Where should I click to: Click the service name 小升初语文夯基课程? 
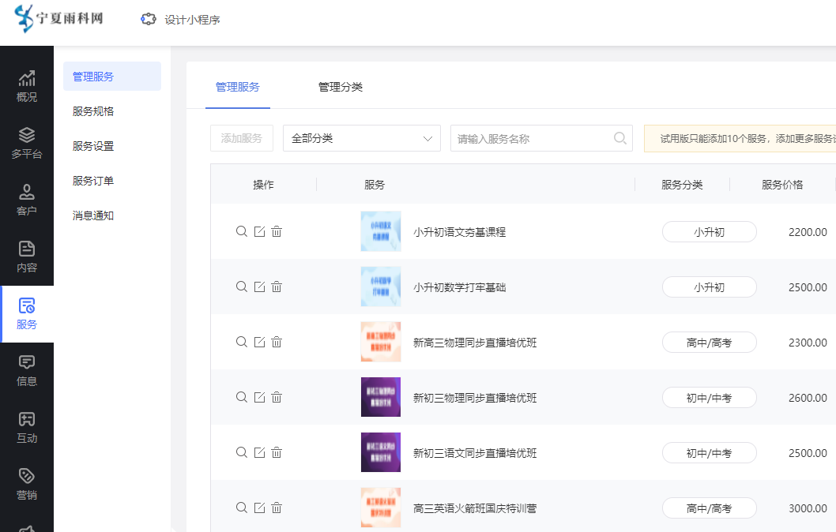(460, 232)
